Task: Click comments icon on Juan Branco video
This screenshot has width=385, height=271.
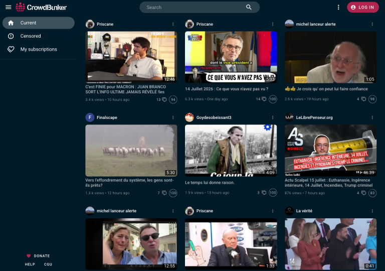Action: 164,99
